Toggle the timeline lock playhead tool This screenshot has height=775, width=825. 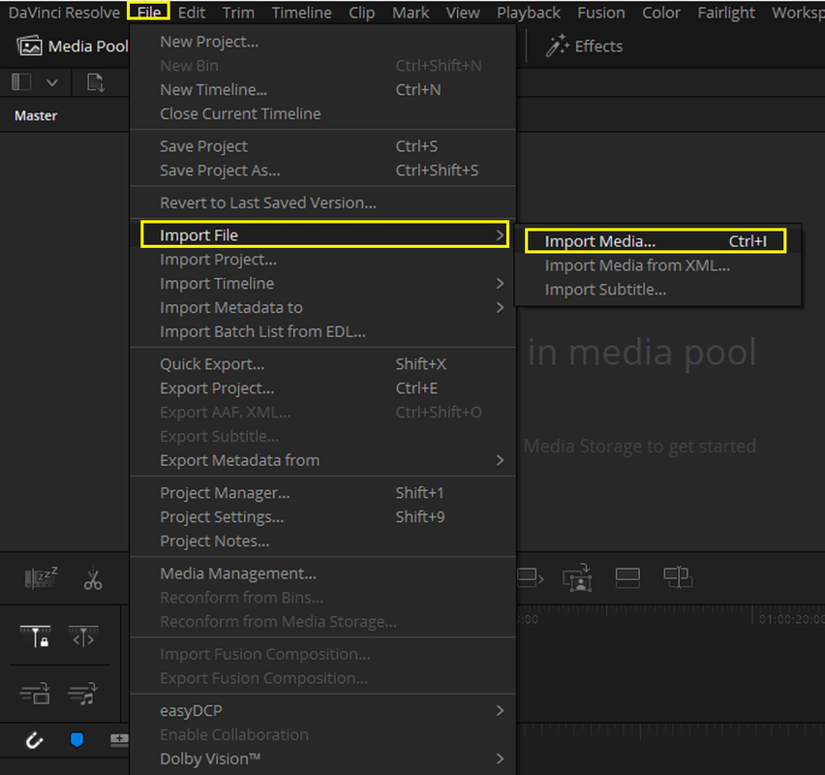[x=35, y=636]
